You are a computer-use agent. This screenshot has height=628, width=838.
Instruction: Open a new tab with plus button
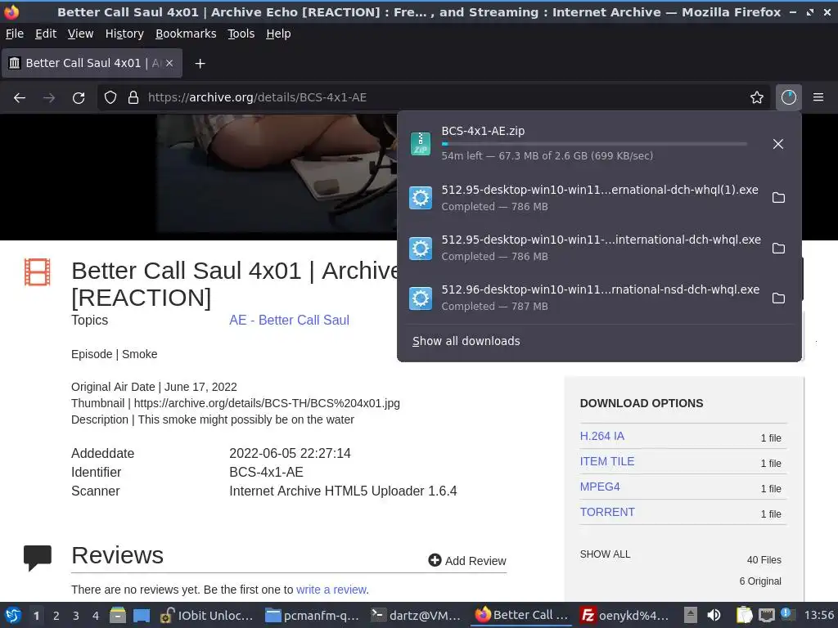[200, 64]
